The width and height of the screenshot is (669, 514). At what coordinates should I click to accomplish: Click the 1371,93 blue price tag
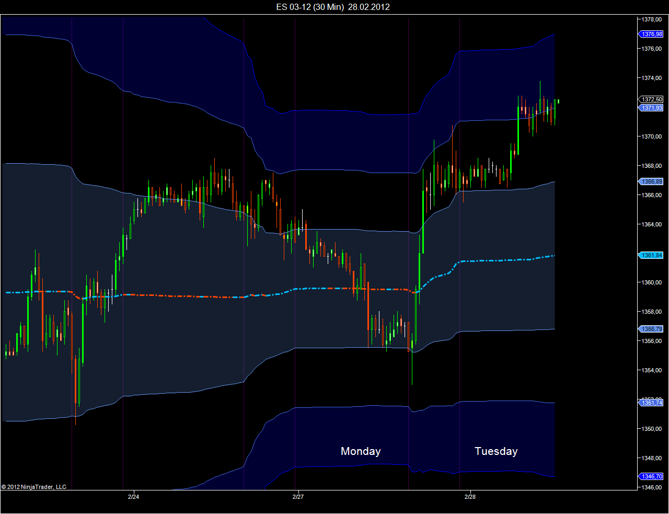[x=651, y=108]
